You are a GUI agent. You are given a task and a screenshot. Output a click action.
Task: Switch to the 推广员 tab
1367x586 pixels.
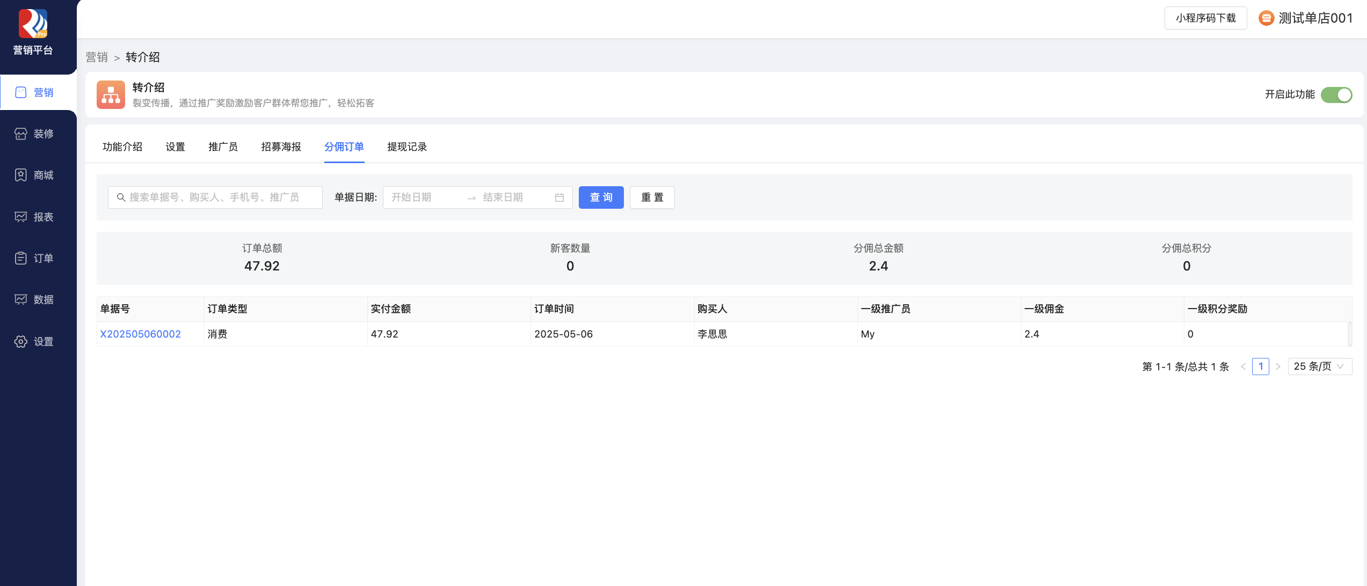coord(223,146)
